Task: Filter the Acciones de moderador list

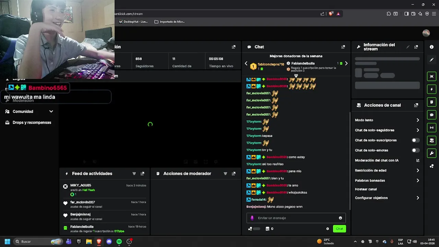Action: [225, 174]
